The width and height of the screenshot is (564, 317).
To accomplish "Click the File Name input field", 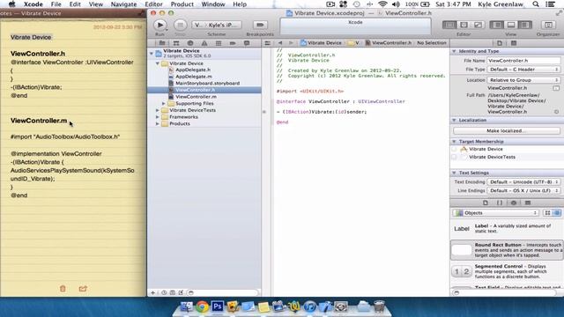I will pos(523,61).
